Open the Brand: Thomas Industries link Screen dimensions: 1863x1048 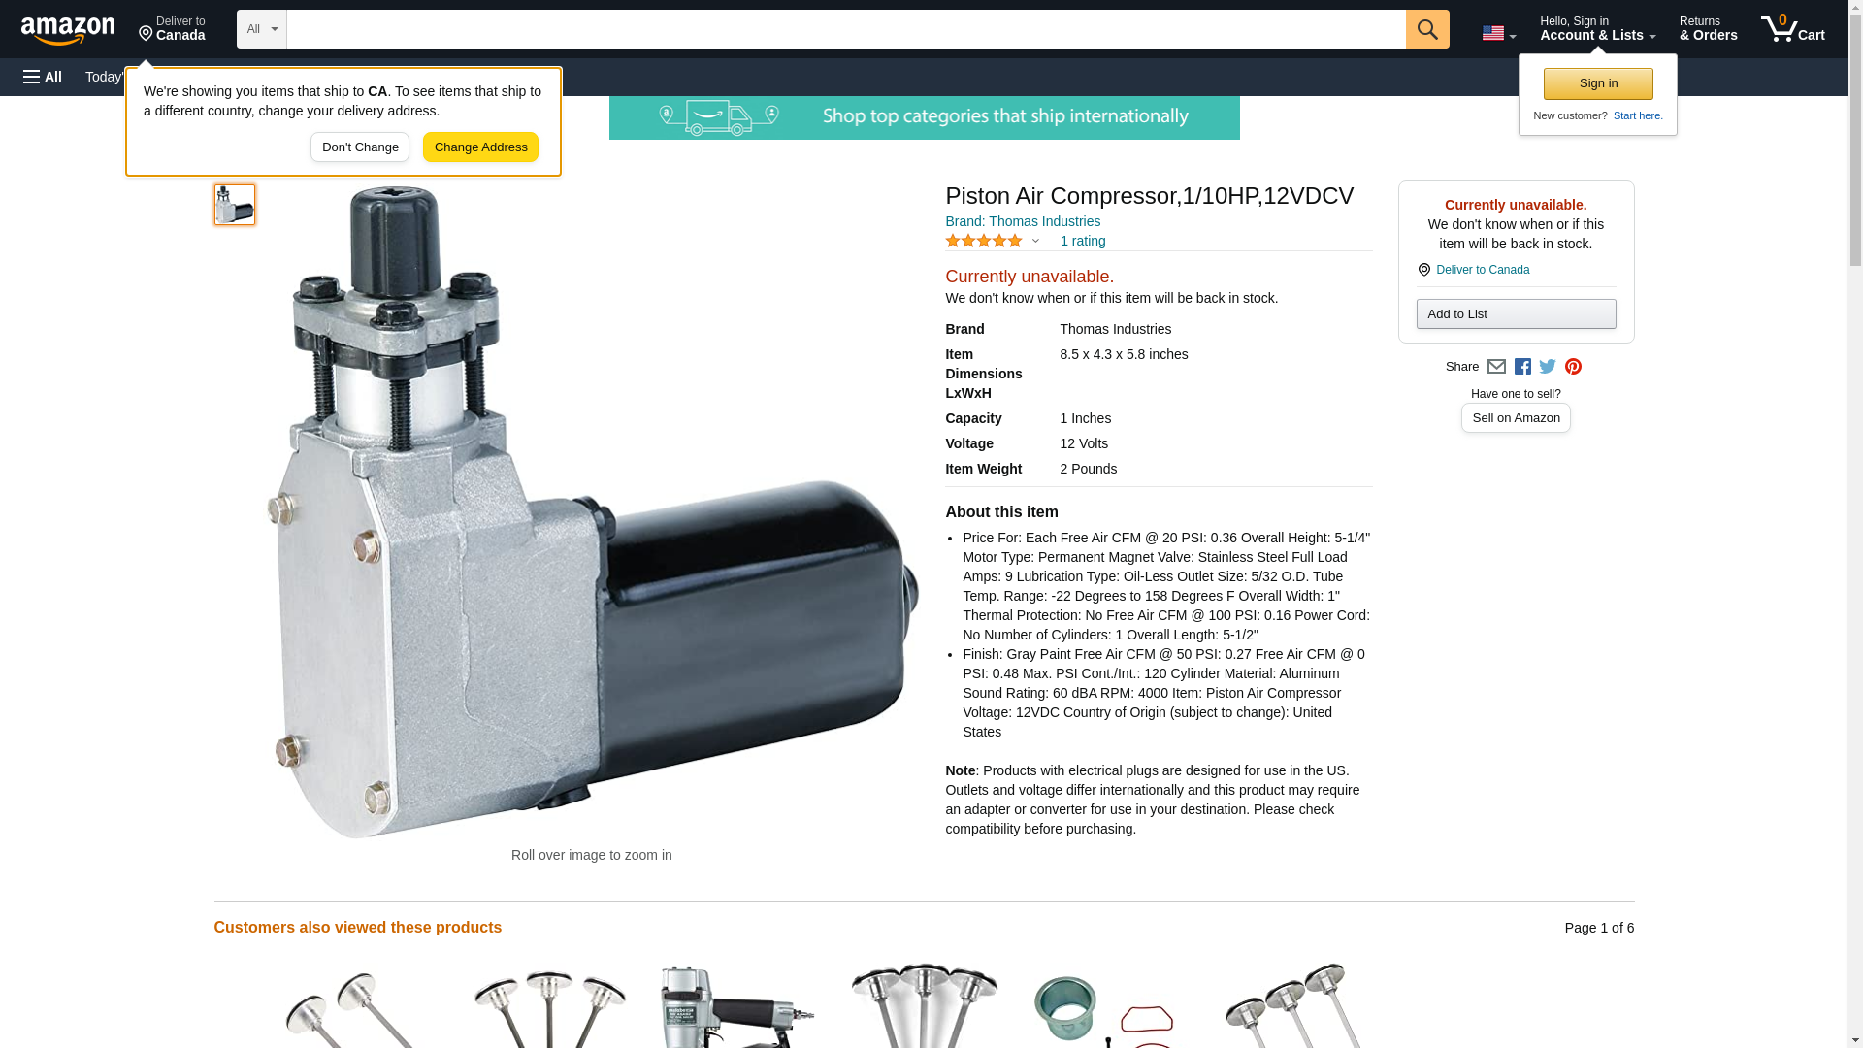coord(1022,221)
